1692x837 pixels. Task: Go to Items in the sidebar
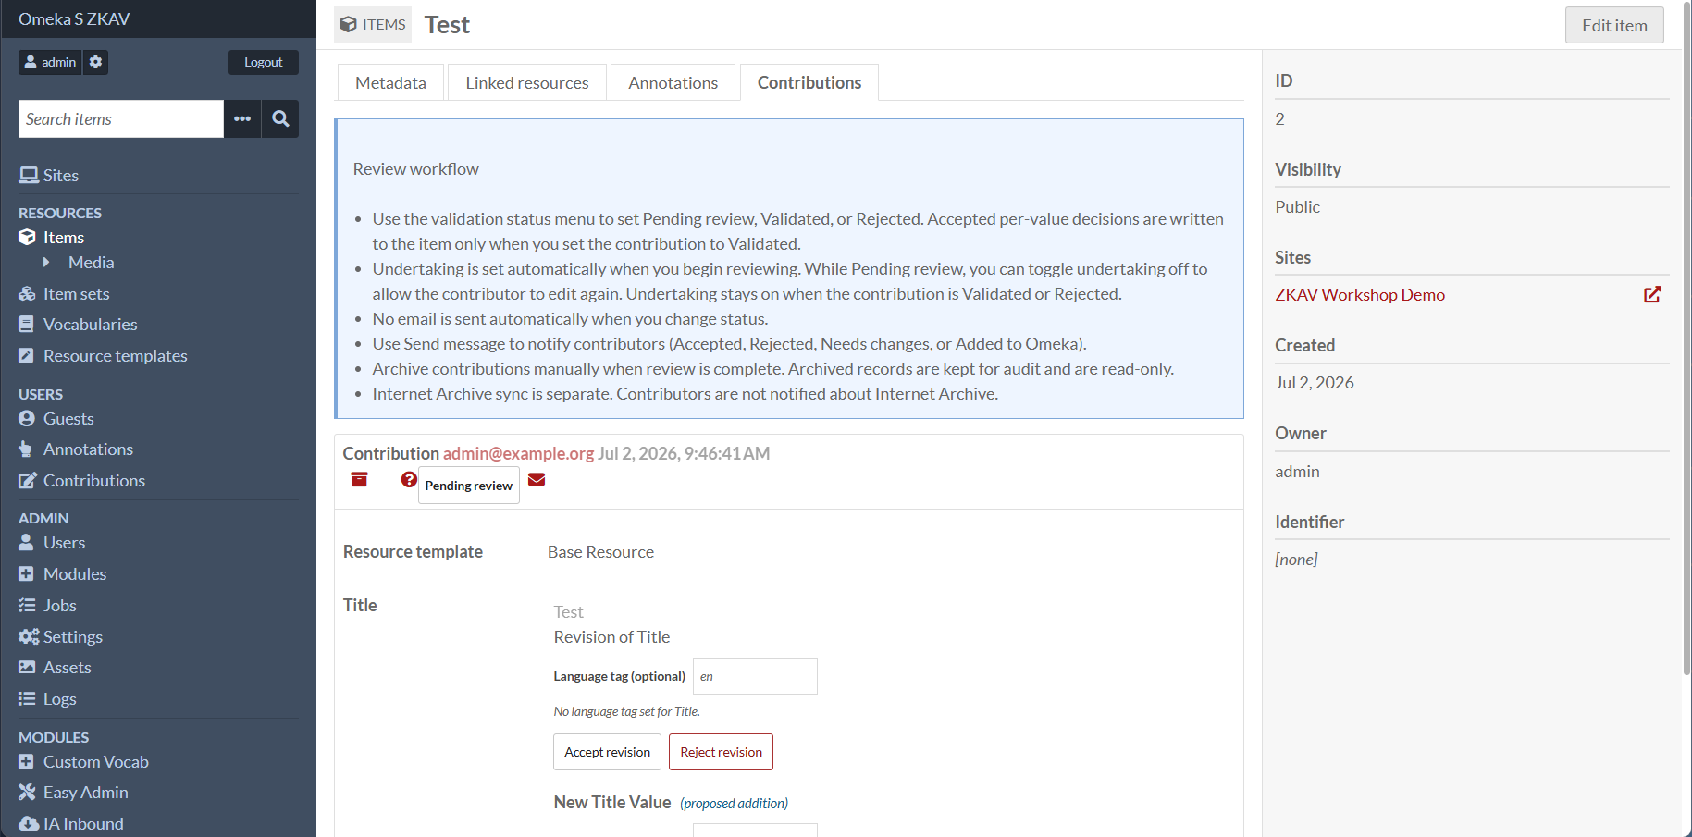[x=52, y=238]
